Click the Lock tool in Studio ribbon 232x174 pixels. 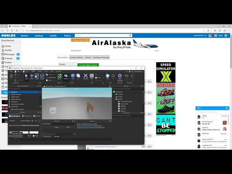tap(98, 77)
